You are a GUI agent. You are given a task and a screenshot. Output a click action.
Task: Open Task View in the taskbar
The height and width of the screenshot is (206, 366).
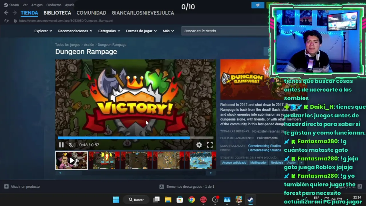coord(156,200)
